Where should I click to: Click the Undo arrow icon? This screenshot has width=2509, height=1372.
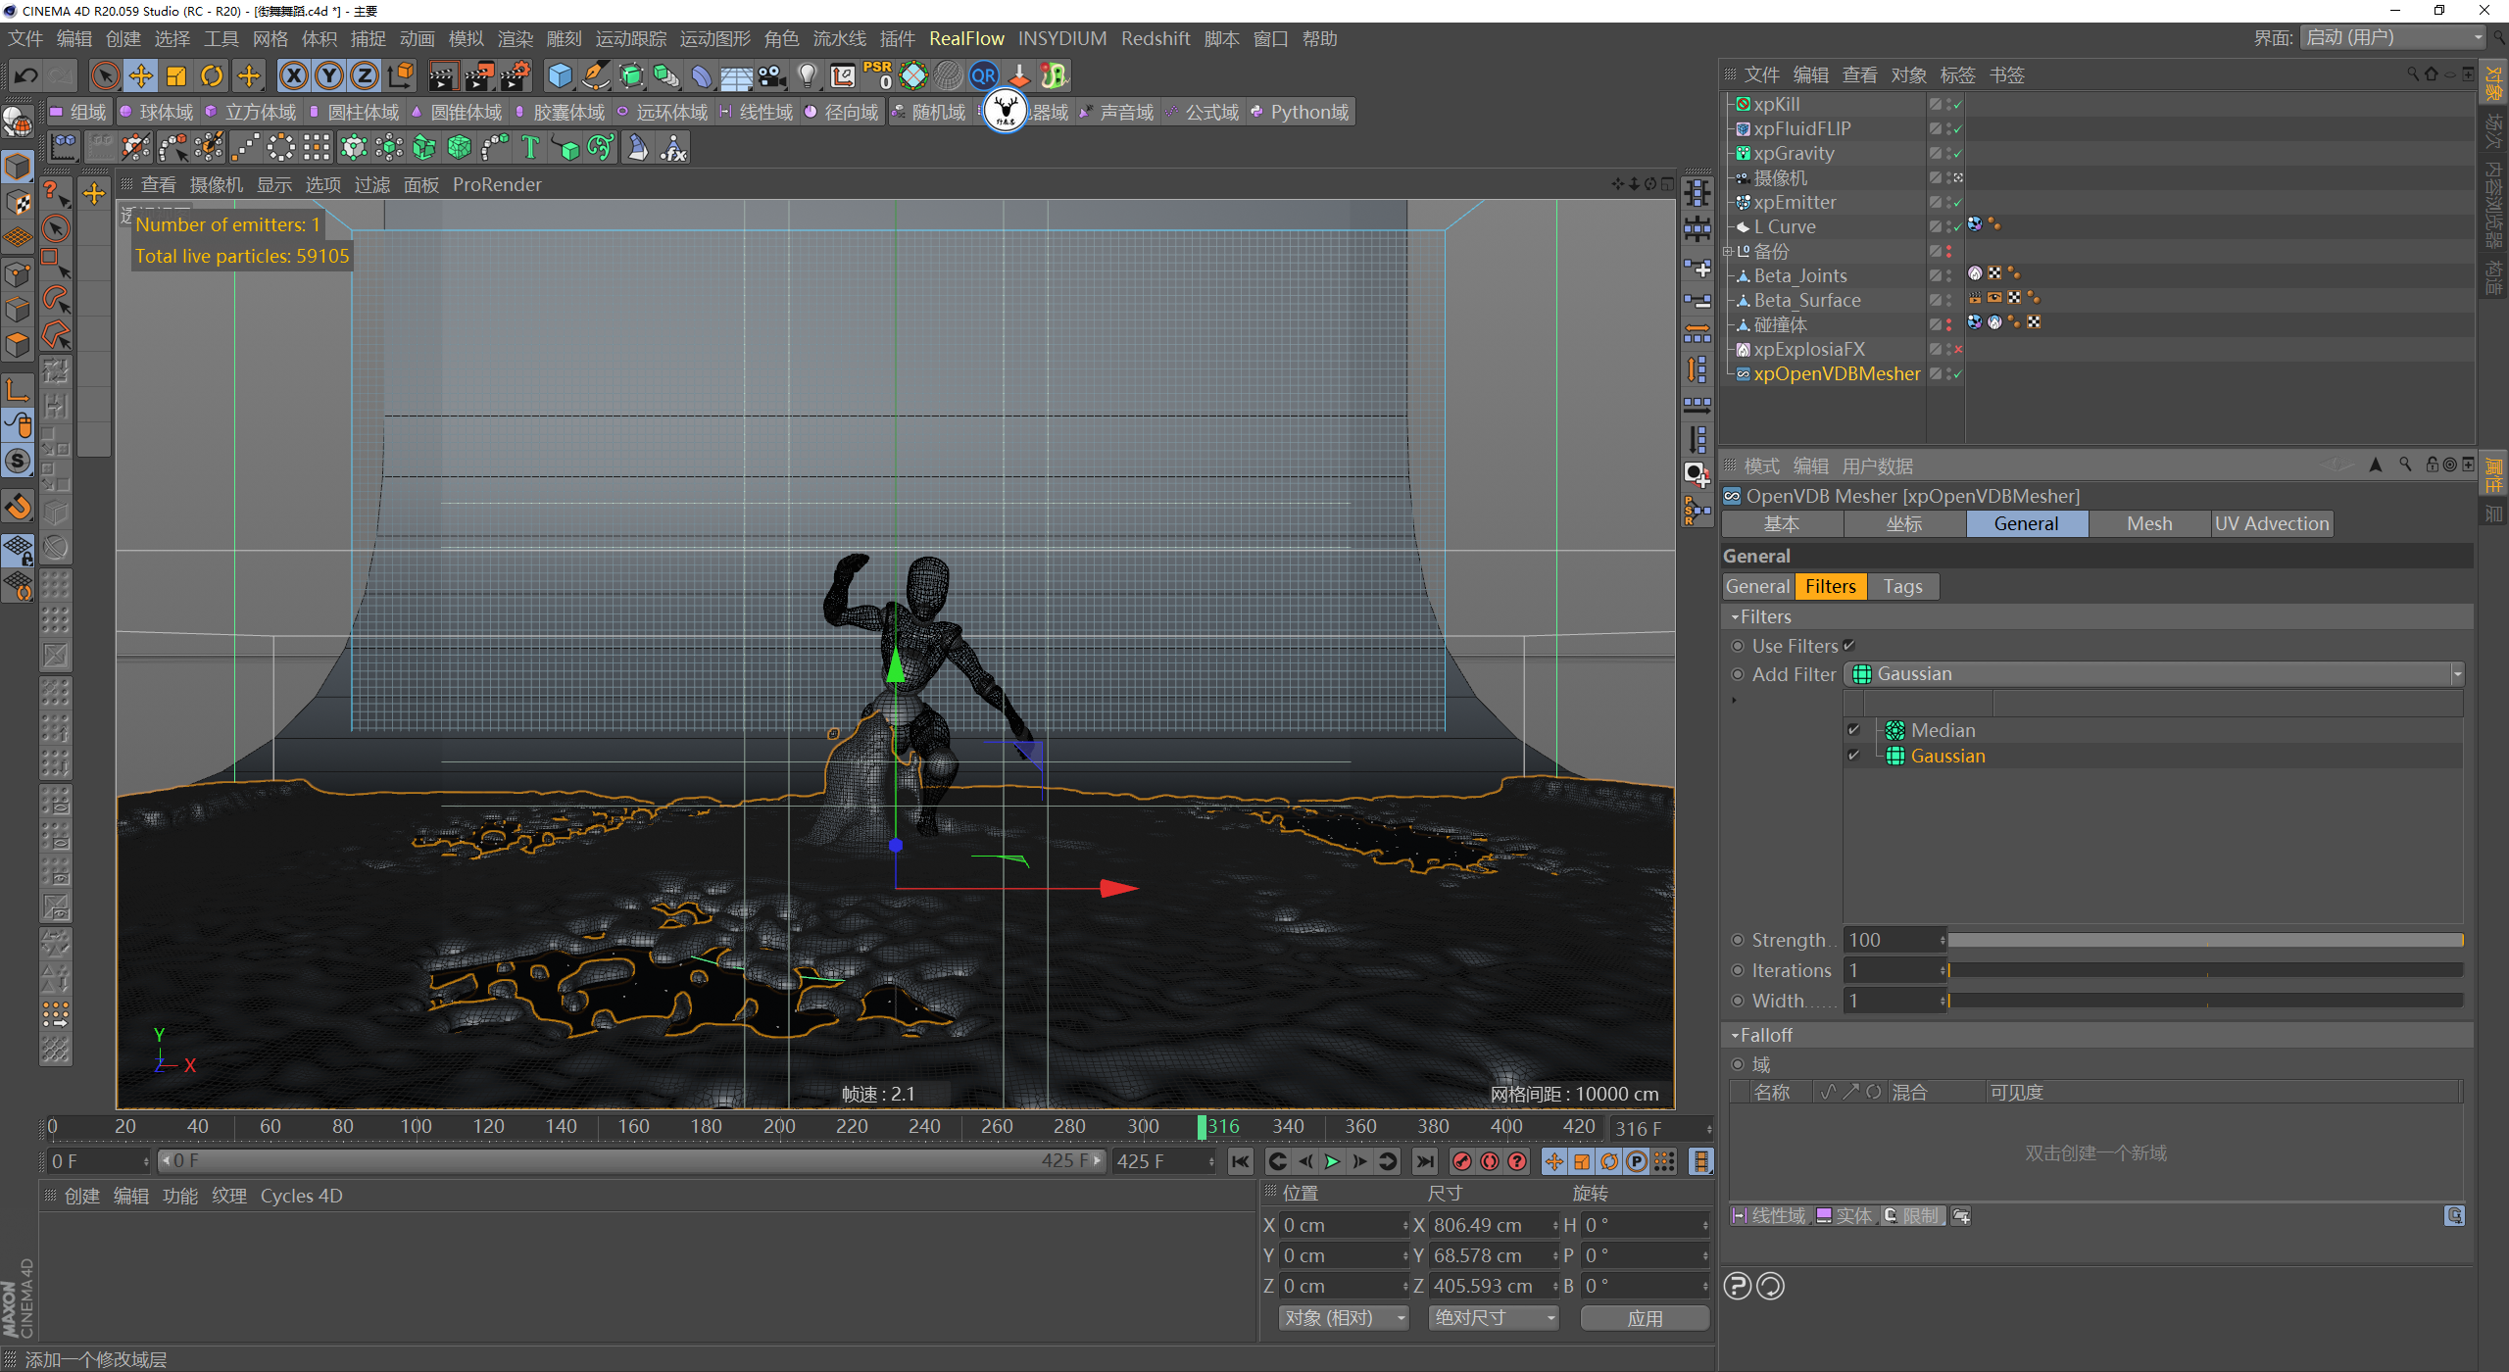click(26, 75)
